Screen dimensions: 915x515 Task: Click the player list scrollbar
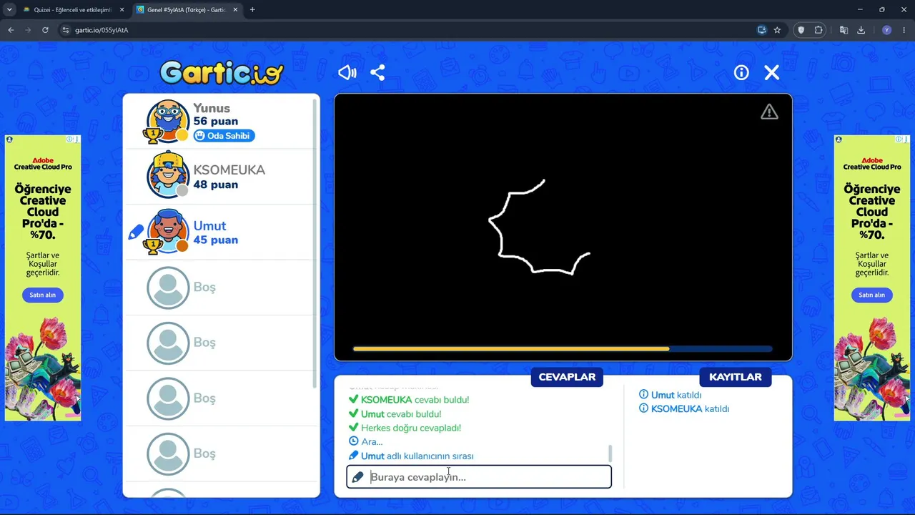(315, 243)
